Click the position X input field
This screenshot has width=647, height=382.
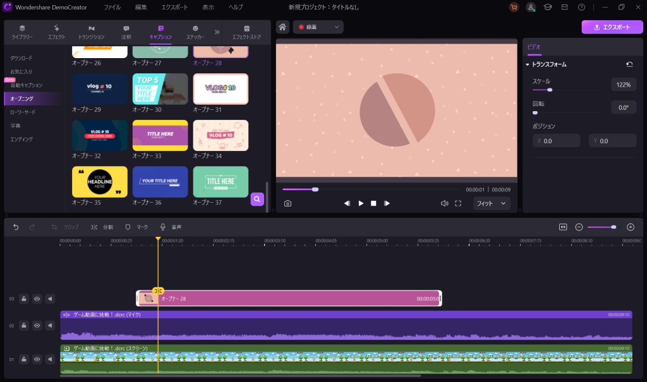coord(556,141)
